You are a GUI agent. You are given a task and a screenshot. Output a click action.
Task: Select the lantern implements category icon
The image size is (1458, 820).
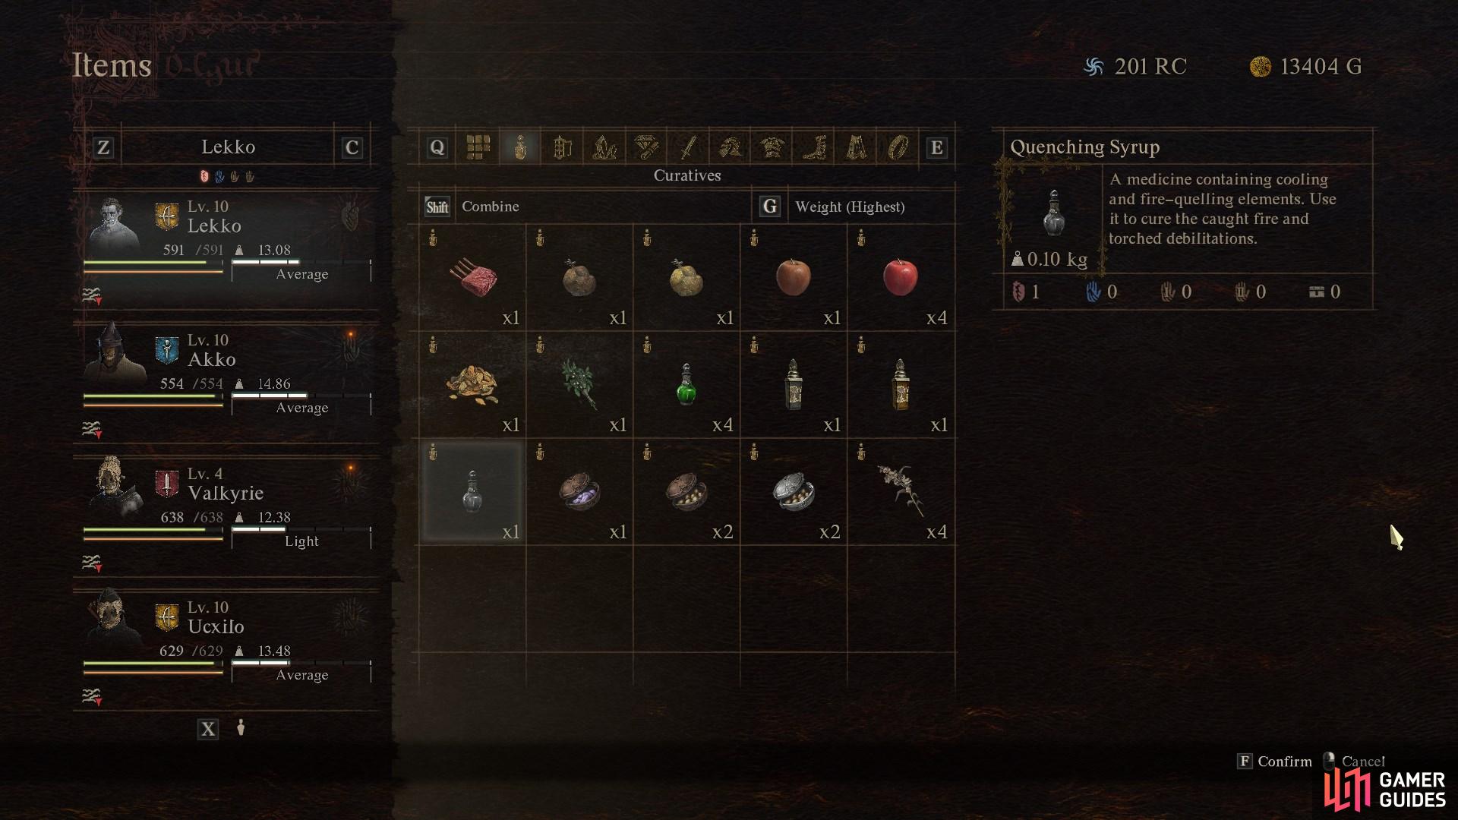[562, 147]
